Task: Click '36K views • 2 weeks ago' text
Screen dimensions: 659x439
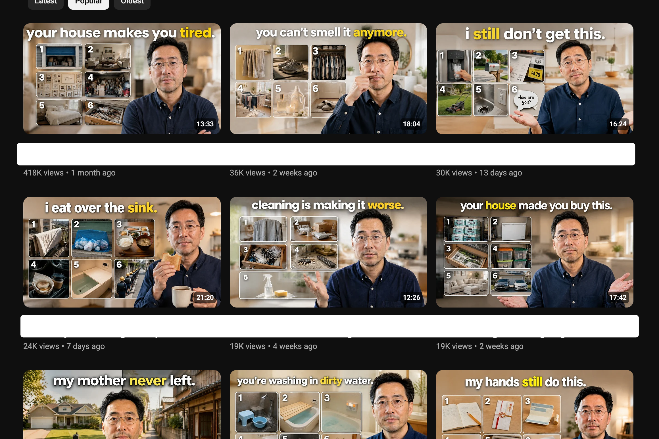Action: [x=273, y=173]
